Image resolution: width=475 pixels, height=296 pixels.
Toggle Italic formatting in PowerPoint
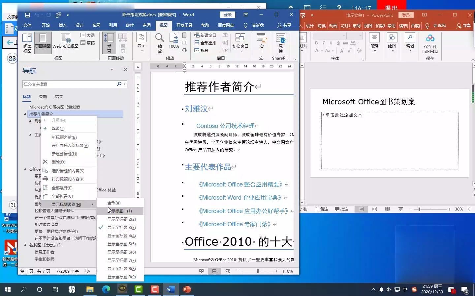pyautogui.click(x=323, y=43)
